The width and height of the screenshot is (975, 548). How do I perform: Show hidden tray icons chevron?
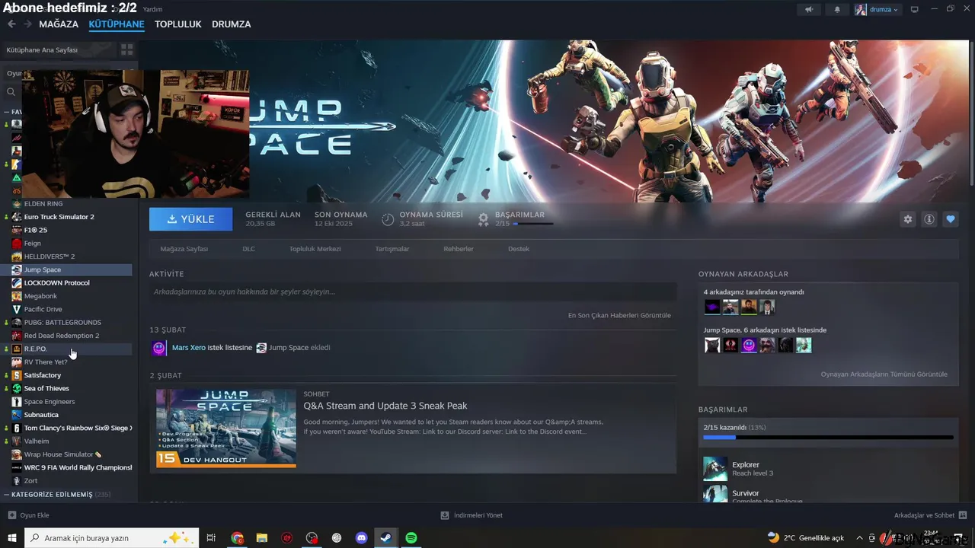point(860,538)
